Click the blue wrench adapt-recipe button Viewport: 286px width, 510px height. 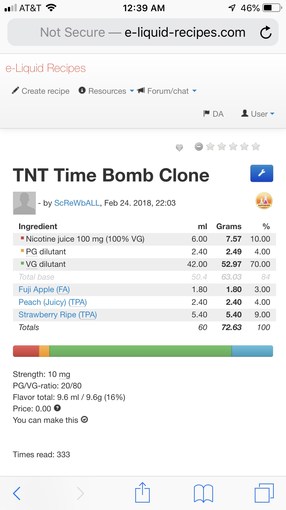point(262,173)
